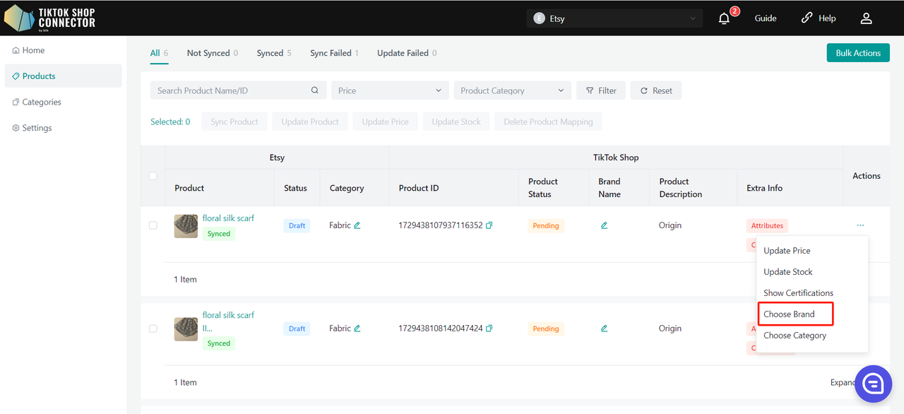
Task: Open the user account profile icon
Action: coord(867,18)
